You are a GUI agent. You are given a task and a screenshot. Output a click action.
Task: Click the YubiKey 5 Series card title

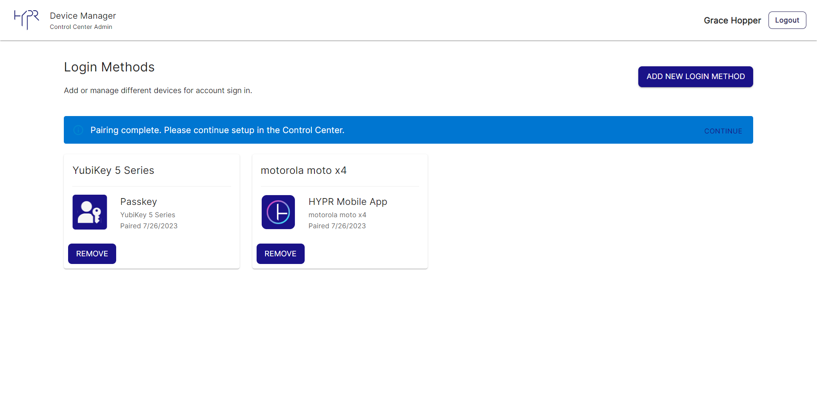click(x=113, y=170)
